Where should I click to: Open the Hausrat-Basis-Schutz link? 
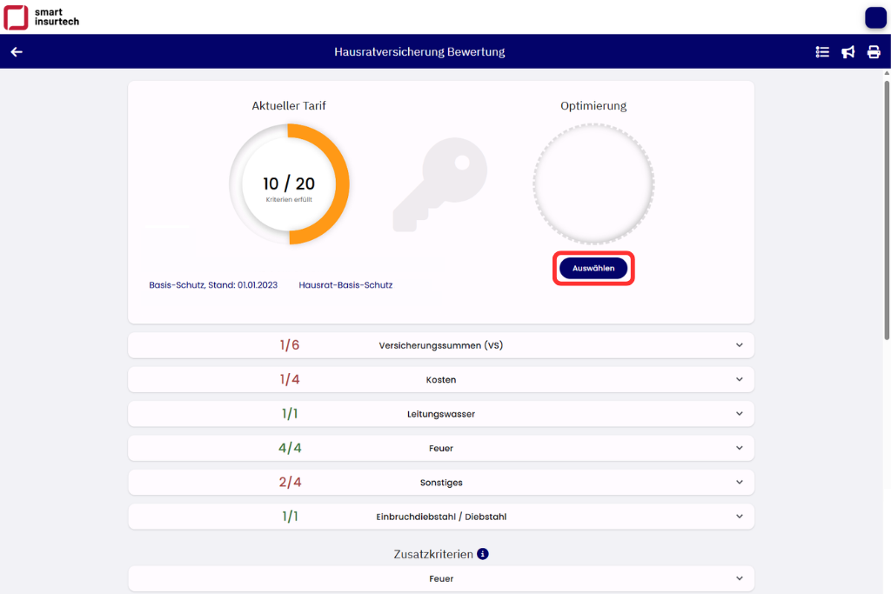point(345,285)
